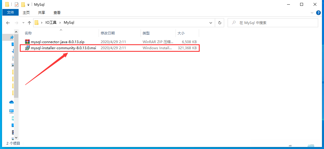Click the Properties quick access icon with checkmark
324x149 pixels.
[17, 4]
